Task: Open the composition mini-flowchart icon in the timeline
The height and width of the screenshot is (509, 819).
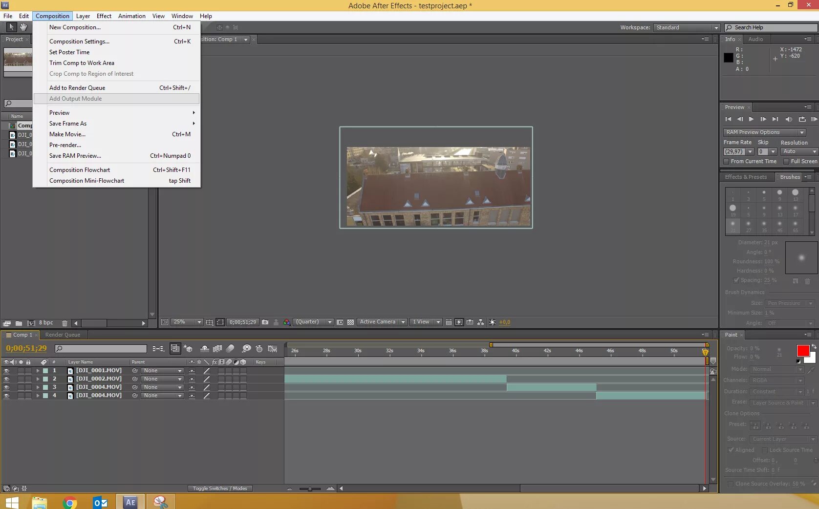Action: [158, 348]
